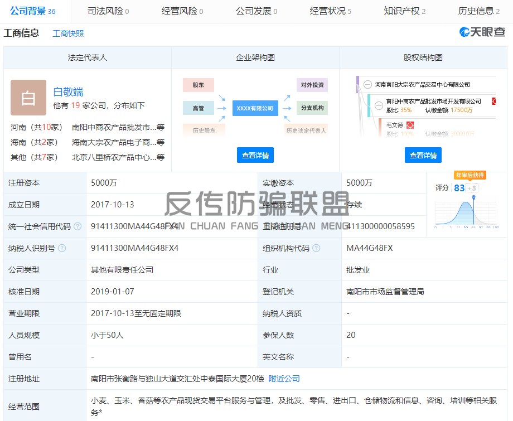The width and height of the screenshot is (513, 421).
Task: Click 查看详情 under 股权结构图
Action: [423, 156]
